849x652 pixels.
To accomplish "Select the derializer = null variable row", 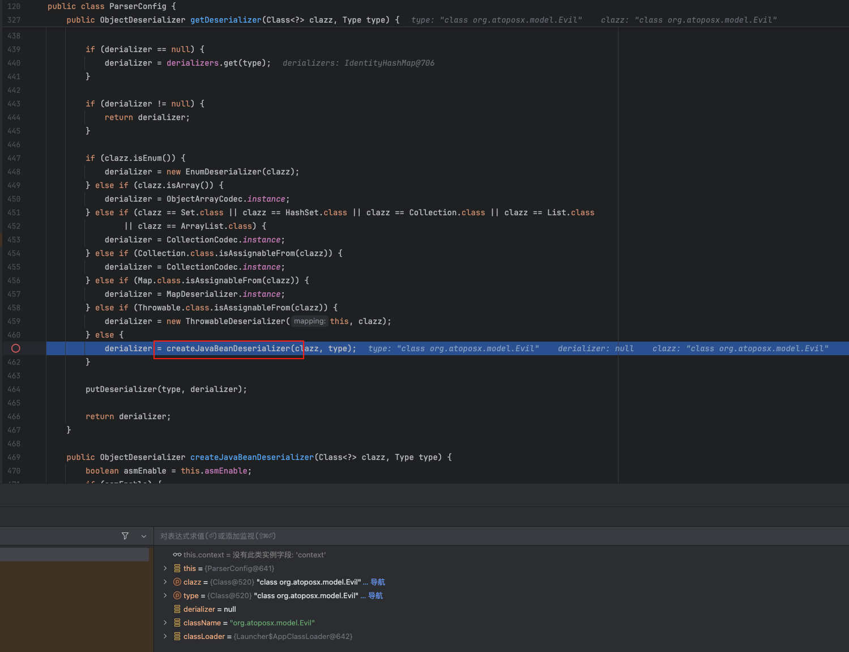I will 210,609.
